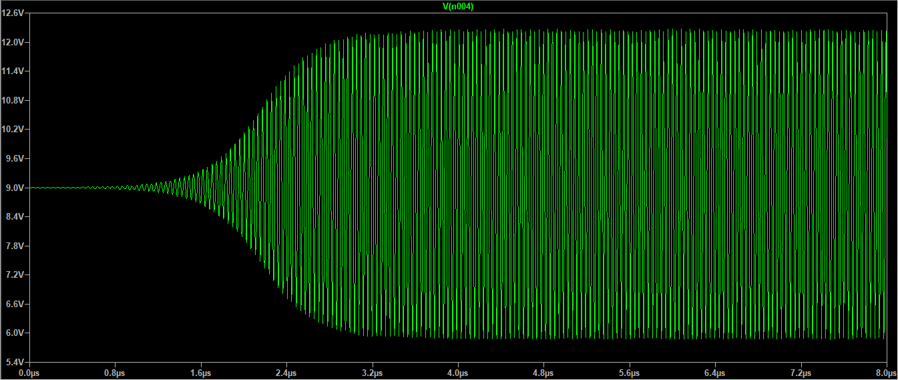This screenshot has height=380, width=898.
Task: Click the 7.2V vertical axis label
Action: coord(16,275)
